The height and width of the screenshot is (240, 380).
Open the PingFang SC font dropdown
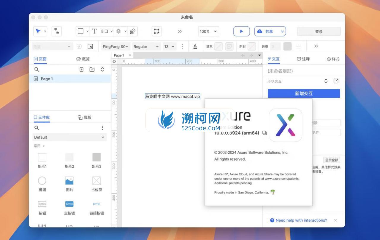115,47
